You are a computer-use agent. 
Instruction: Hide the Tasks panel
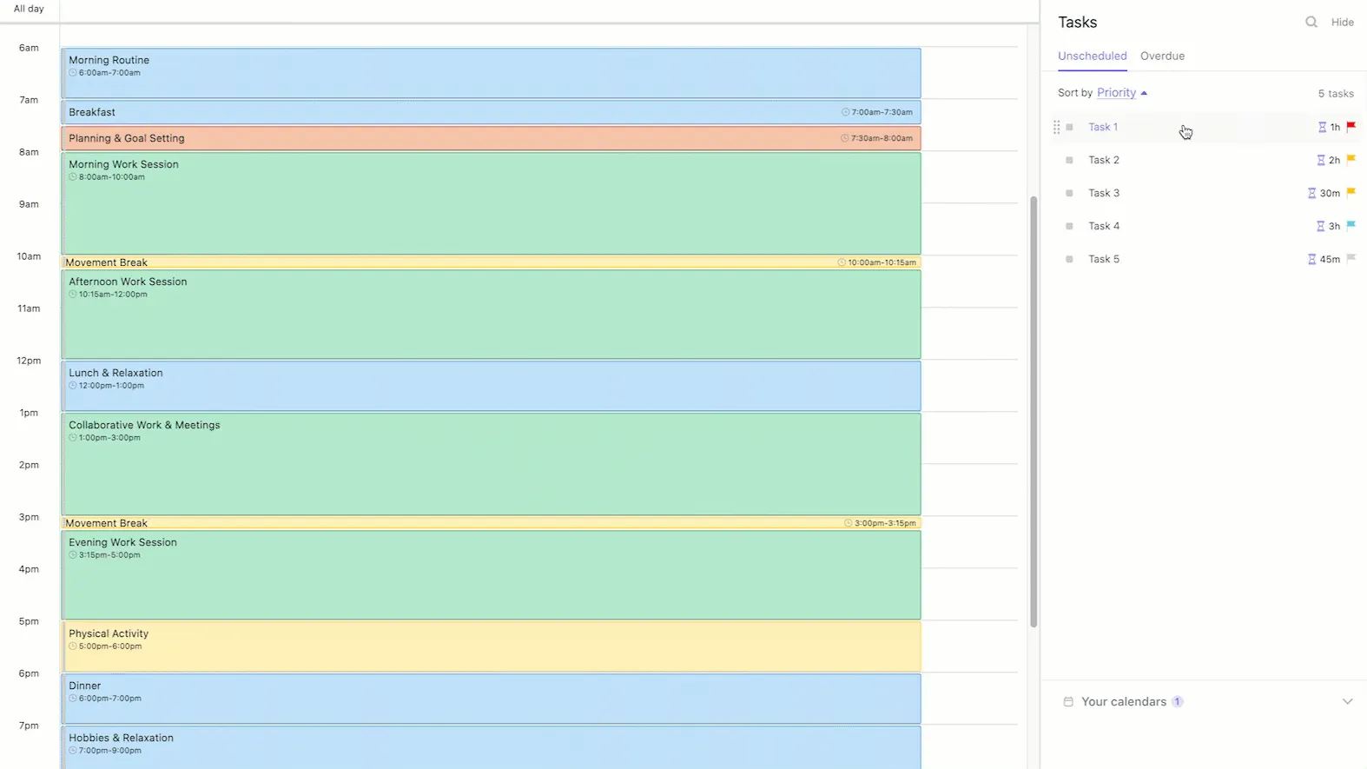[x=1342, y=23]
